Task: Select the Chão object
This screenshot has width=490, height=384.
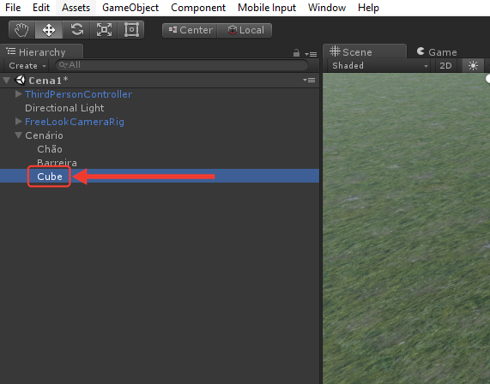Action: (x=50, y=149)
